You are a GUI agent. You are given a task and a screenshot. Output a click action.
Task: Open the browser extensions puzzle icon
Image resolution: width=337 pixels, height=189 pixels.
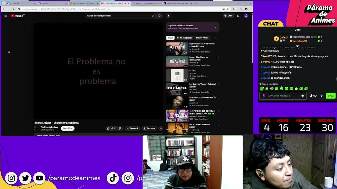[234, 9]
